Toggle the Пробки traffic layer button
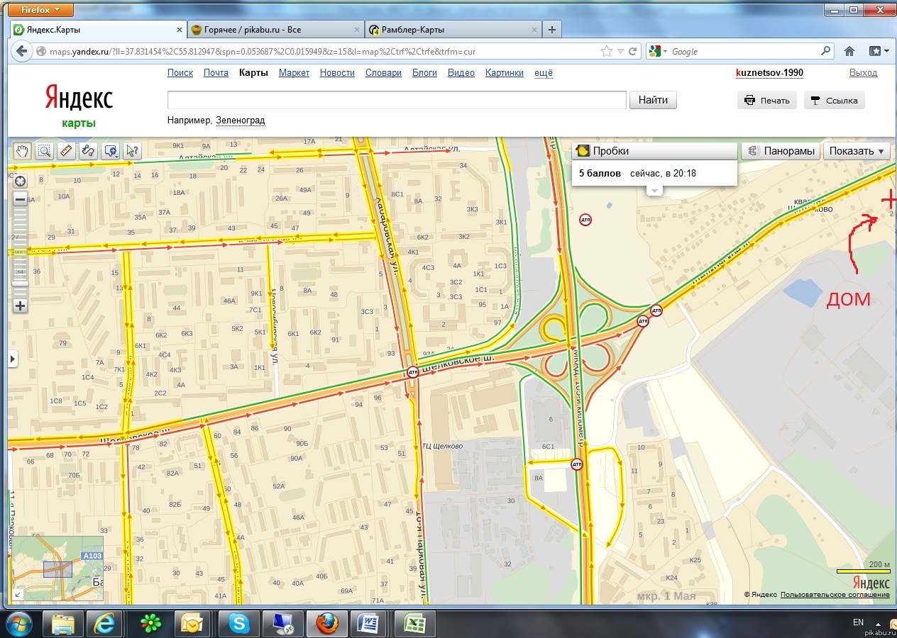 point(654,151)
